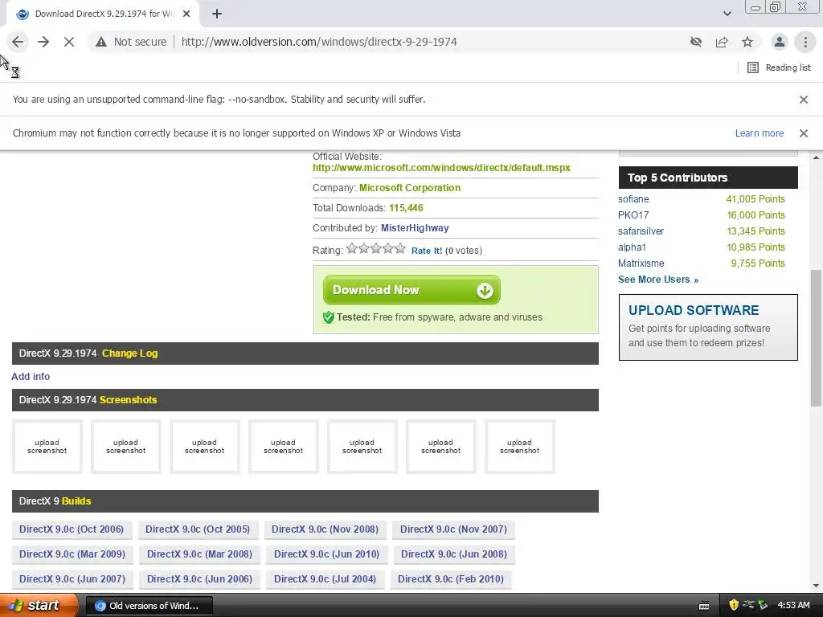Click the fourth upload screenshot placeholder
Viewport: 823px width, 617px height.
[284, 447]
